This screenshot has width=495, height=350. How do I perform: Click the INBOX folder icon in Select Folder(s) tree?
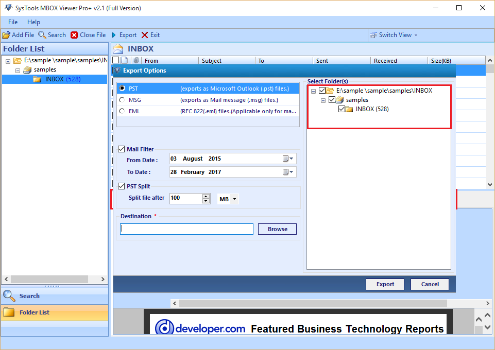[x=349, y=109]
